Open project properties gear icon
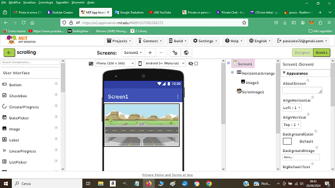The height and width of the screenshot is (188, 335). tap(175, 52)
